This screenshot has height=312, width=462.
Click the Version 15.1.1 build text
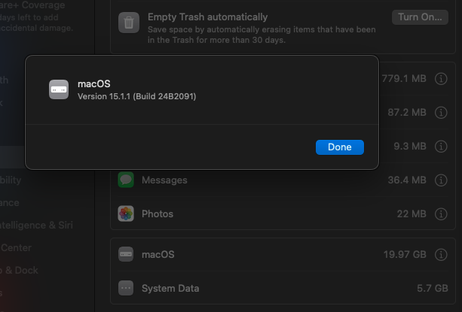137,96
